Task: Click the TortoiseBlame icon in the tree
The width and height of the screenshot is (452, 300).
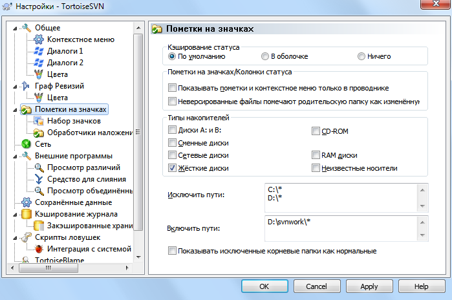Action: (26, 260)
